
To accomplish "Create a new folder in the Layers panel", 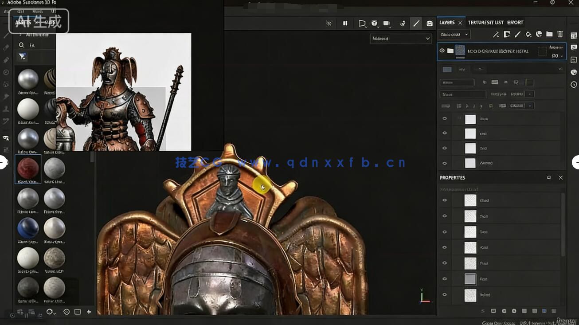I will click(550, 34).
